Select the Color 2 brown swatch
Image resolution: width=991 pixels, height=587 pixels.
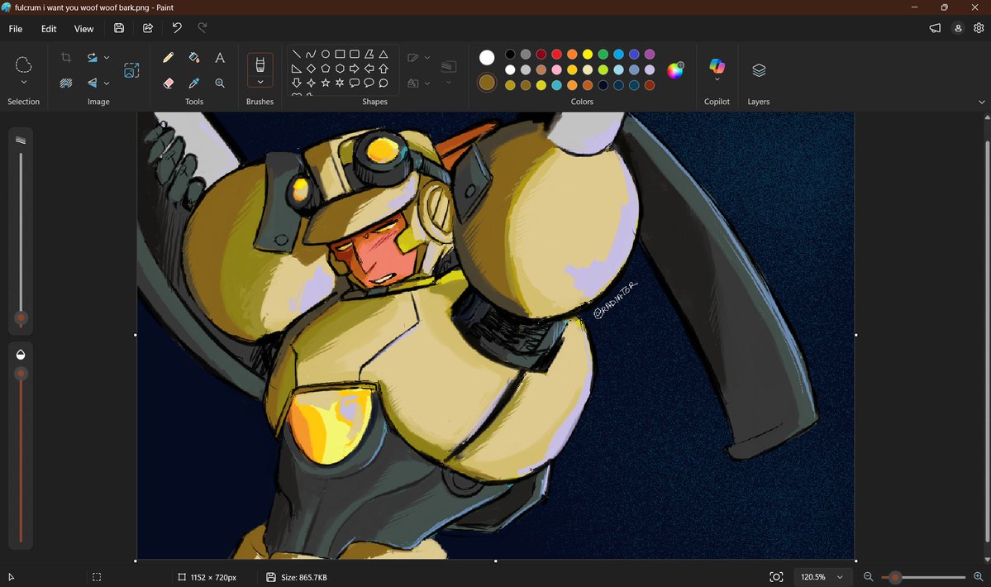coord(487,83)
